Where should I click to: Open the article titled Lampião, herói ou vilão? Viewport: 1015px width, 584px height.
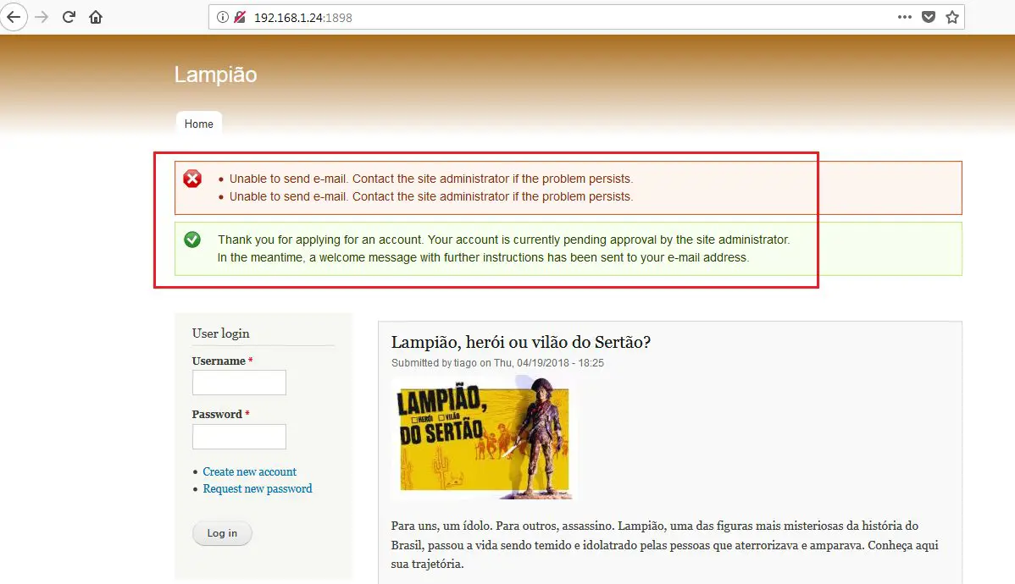tap(520, 342)
